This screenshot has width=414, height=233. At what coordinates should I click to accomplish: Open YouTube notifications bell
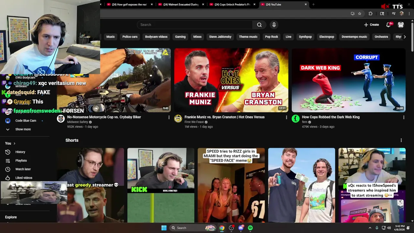click(389, 25)
